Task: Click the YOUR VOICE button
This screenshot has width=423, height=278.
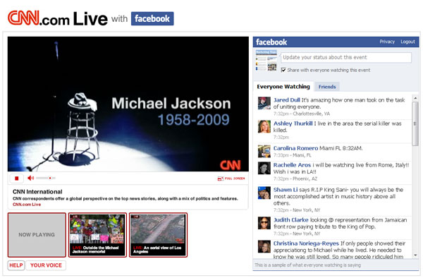Action: pos(46,265)
